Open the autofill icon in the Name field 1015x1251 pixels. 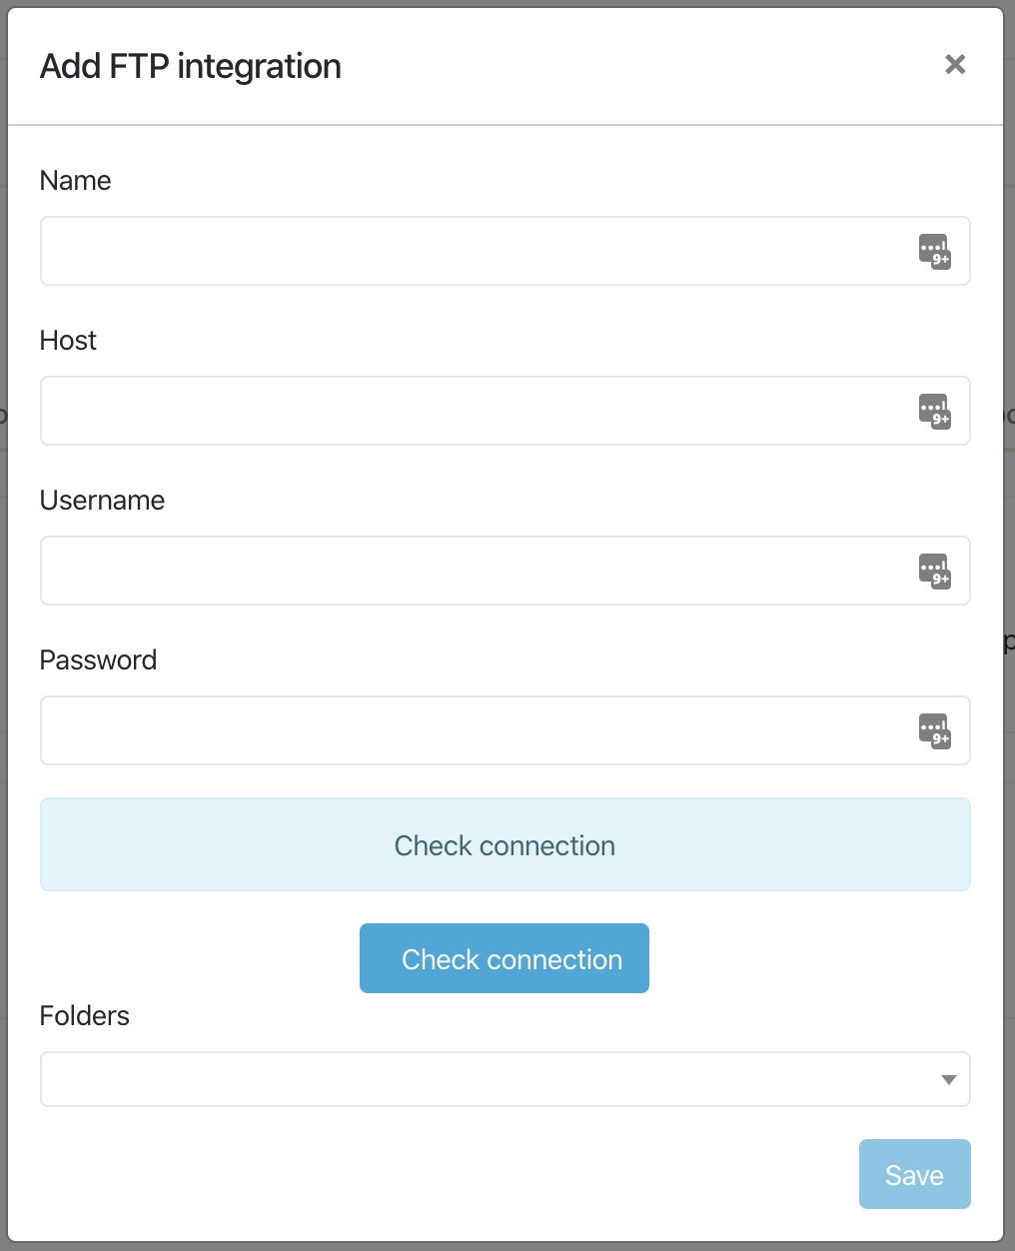pos(935,251)
